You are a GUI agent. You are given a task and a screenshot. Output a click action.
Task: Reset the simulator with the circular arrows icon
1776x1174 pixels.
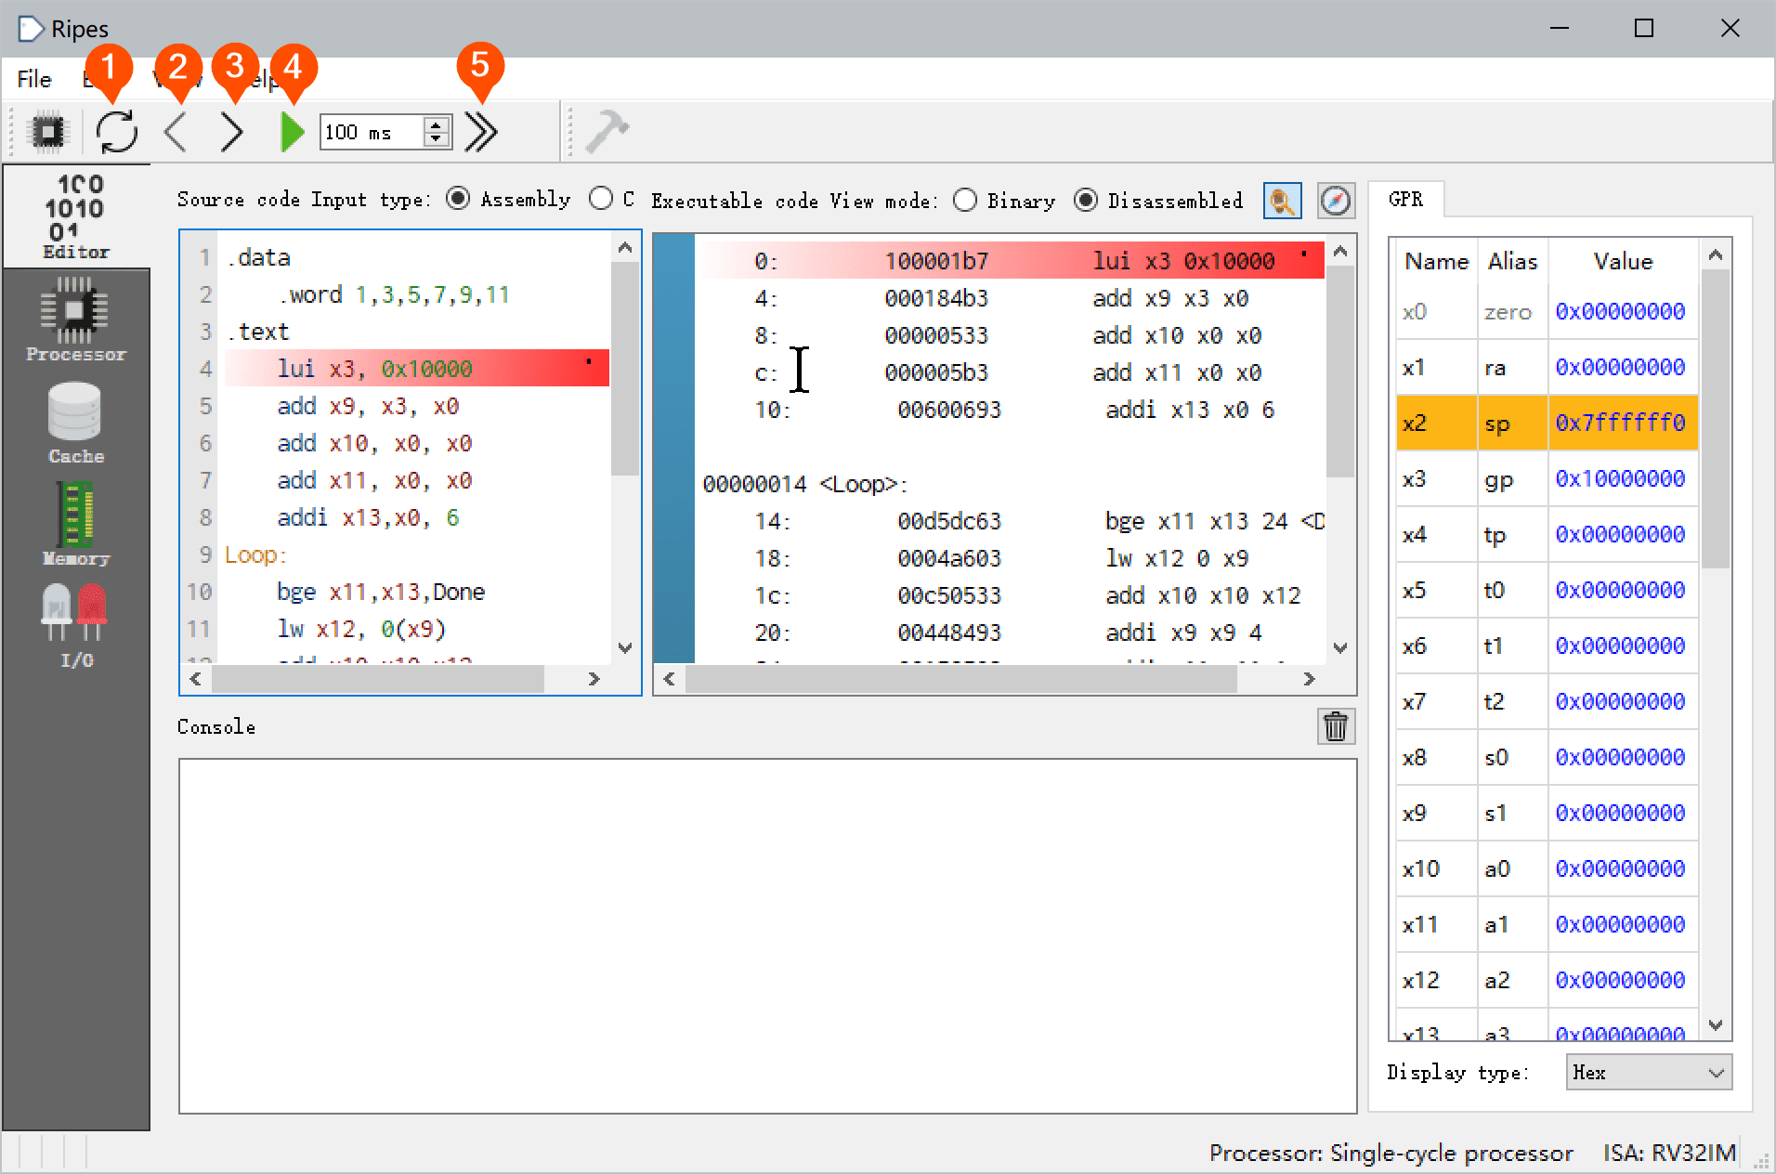tap(117, 131)
